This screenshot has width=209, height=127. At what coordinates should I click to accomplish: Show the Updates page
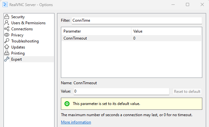pos(18,47)
